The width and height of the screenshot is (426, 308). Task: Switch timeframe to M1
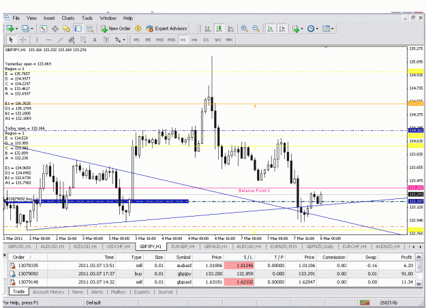click(x=136, y=40)
